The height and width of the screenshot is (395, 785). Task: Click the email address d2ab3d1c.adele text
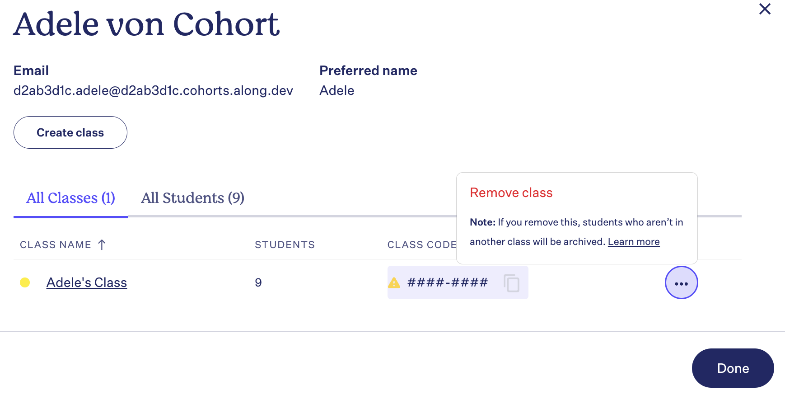(x=153, y=90)
